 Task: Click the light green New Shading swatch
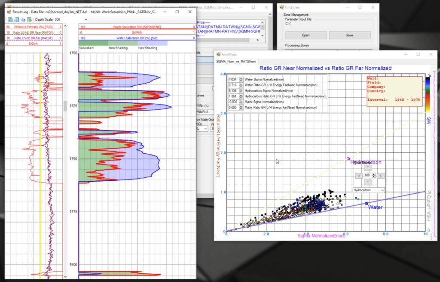pyautogui.click(x=123, y=43)
